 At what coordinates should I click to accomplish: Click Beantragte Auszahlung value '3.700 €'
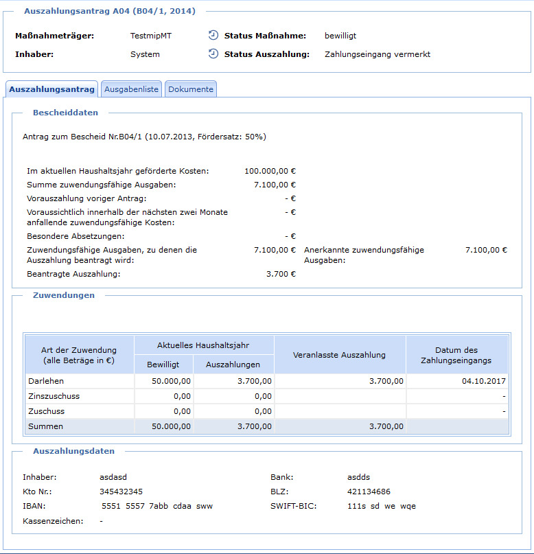point(281,274)
